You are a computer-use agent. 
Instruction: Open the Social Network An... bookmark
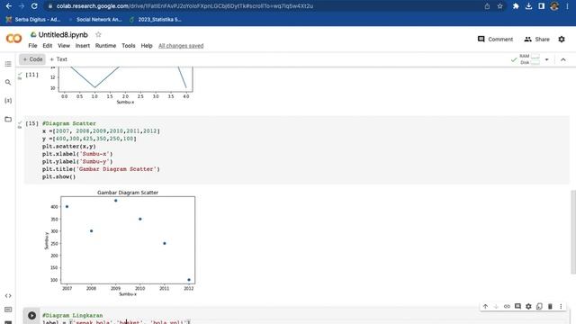pyautogui.click(x=95, y=20)
